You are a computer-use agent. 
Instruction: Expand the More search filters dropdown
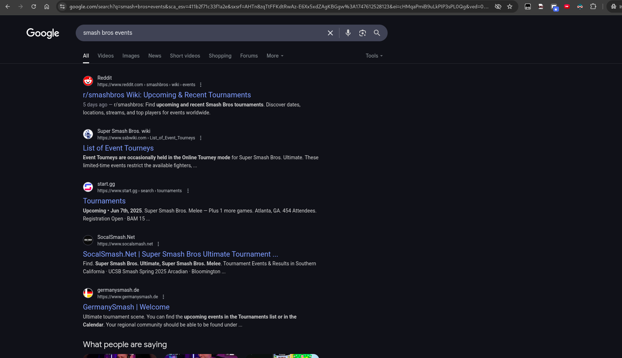pyautogui.click(x=275, y=56)
